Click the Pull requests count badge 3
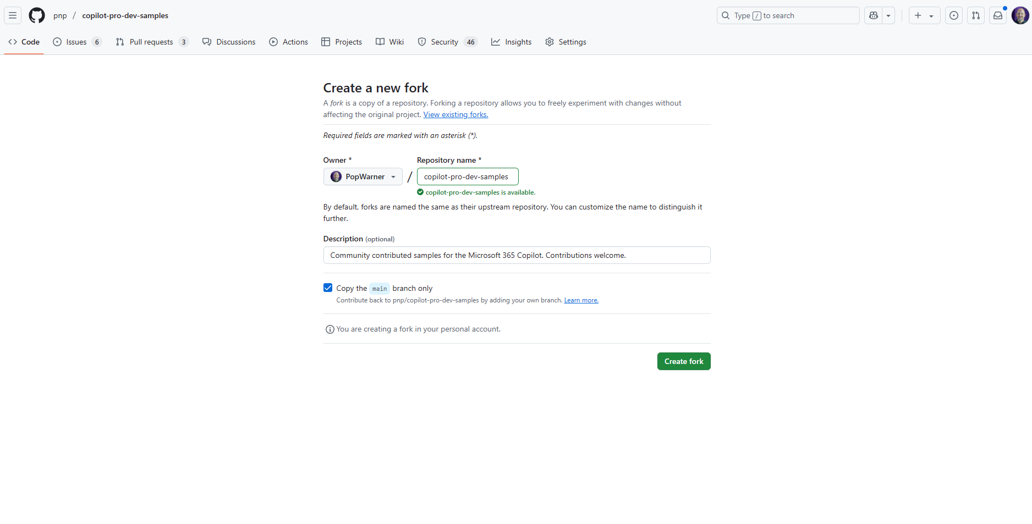Screen dimensions: 1032x524 click(184, 42)
